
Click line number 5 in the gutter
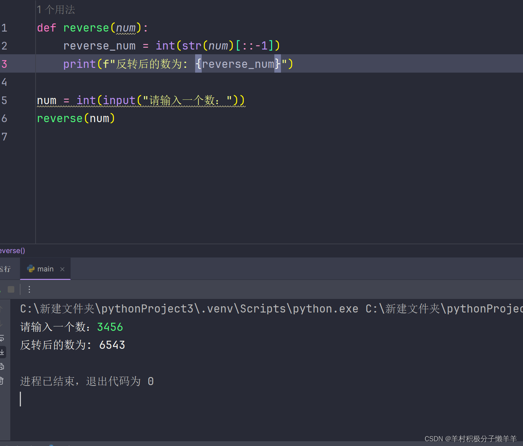[4, 100]
